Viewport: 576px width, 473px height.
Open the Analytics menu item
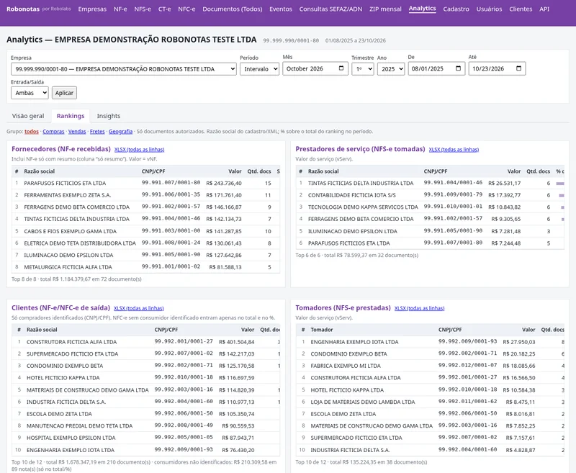coord(423,9)
